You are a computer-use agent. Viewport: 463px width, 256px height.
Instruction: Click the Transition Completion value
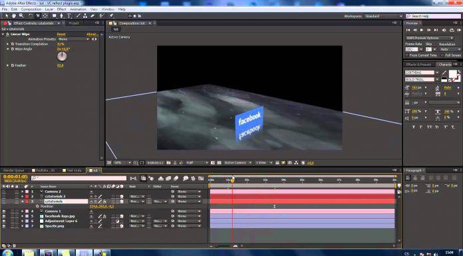click(61, 44)
